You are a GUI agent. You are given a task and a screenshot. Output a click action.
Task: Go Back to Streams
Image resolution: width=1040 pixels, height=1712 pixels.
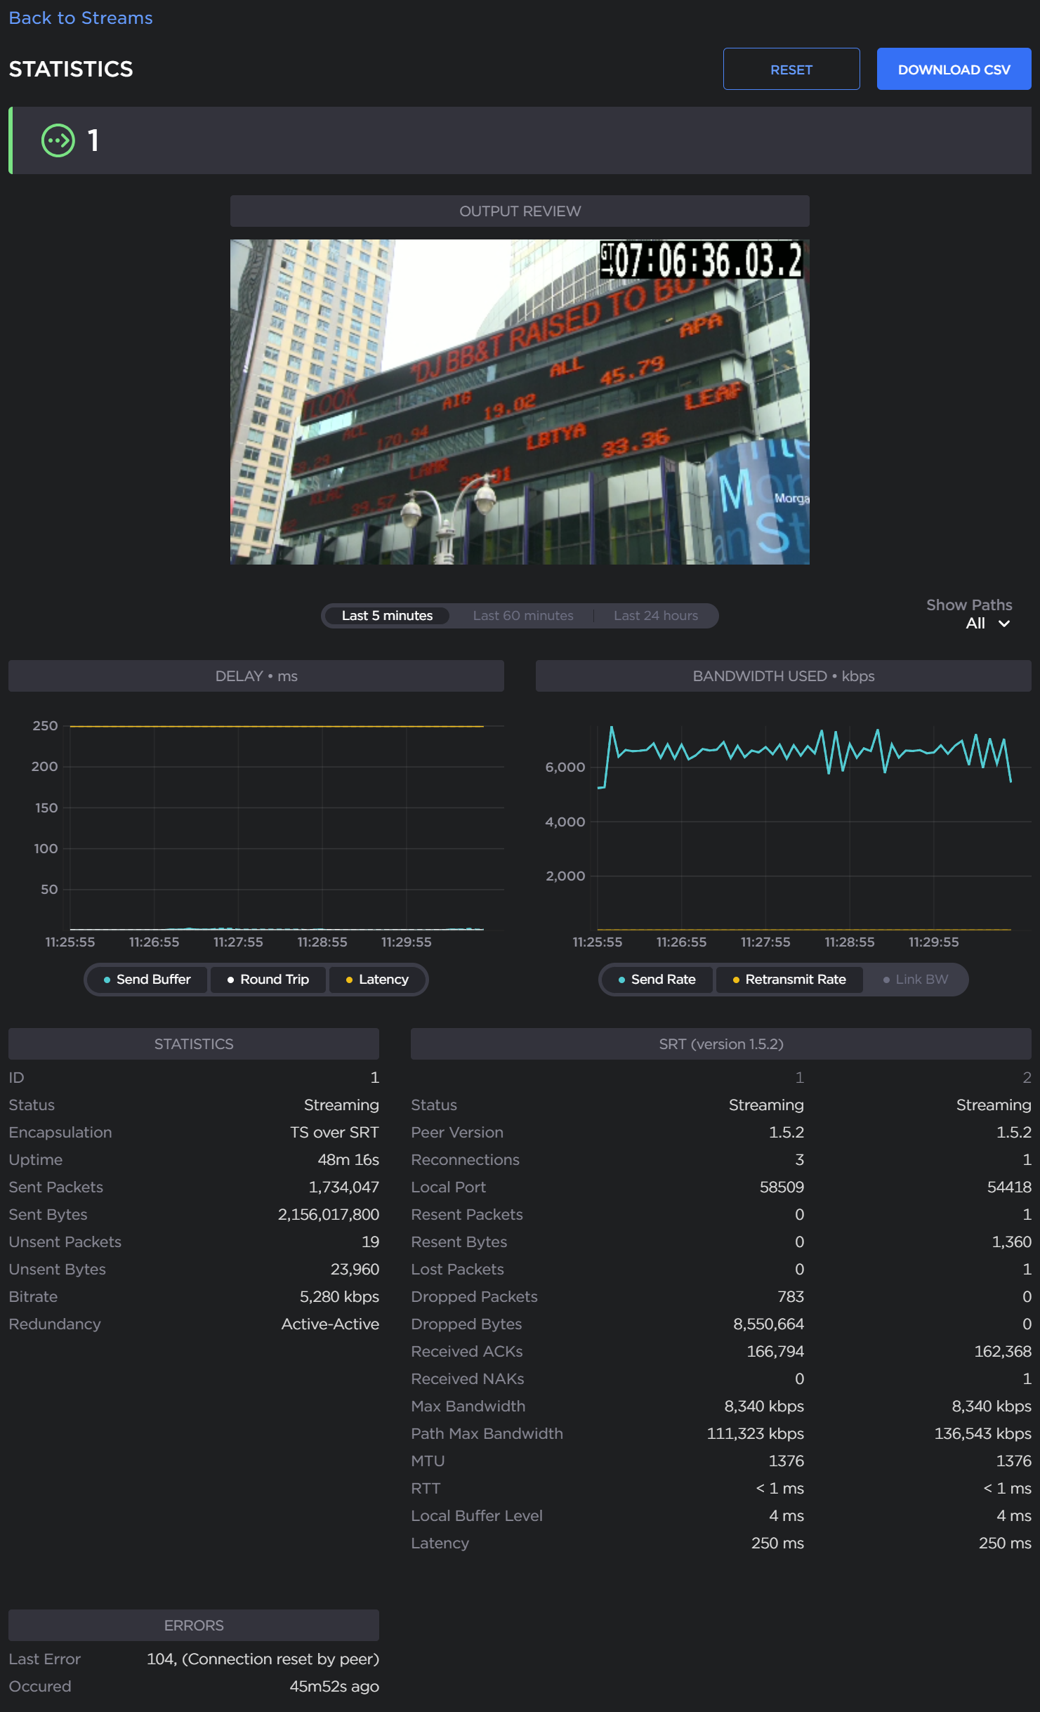[81, 18]
